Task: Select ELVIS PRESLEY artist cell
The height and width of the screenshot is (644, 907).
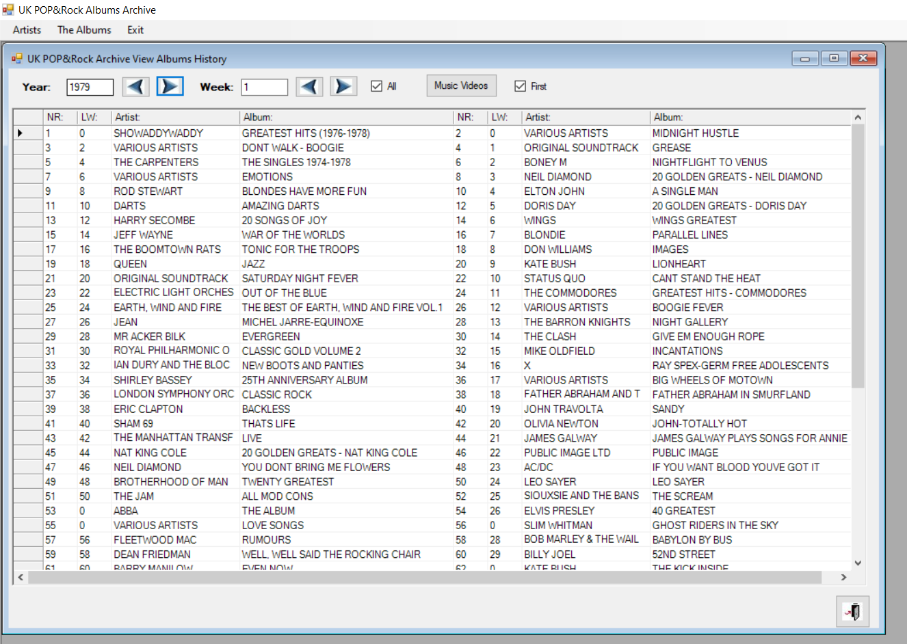Action: [x=586, y=511]
